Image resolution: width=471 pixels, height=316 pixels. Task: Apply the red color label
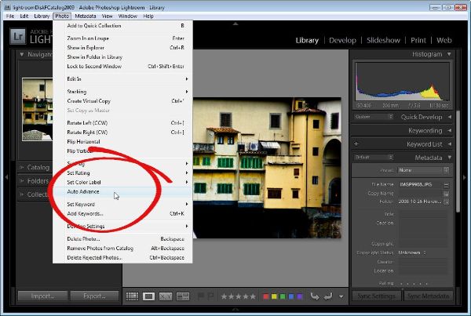[265, 296]
